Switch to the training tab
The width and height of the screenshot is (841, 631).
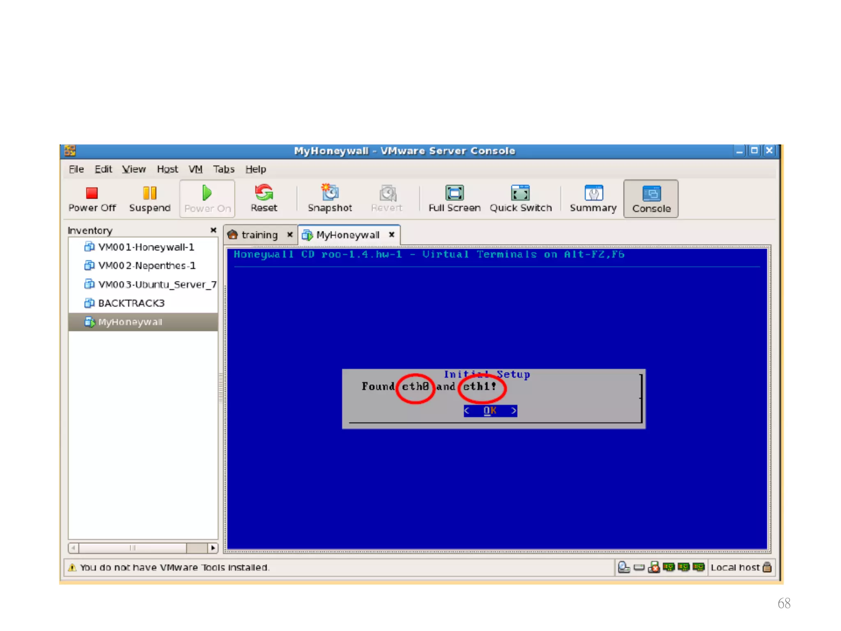click(259, 235)
